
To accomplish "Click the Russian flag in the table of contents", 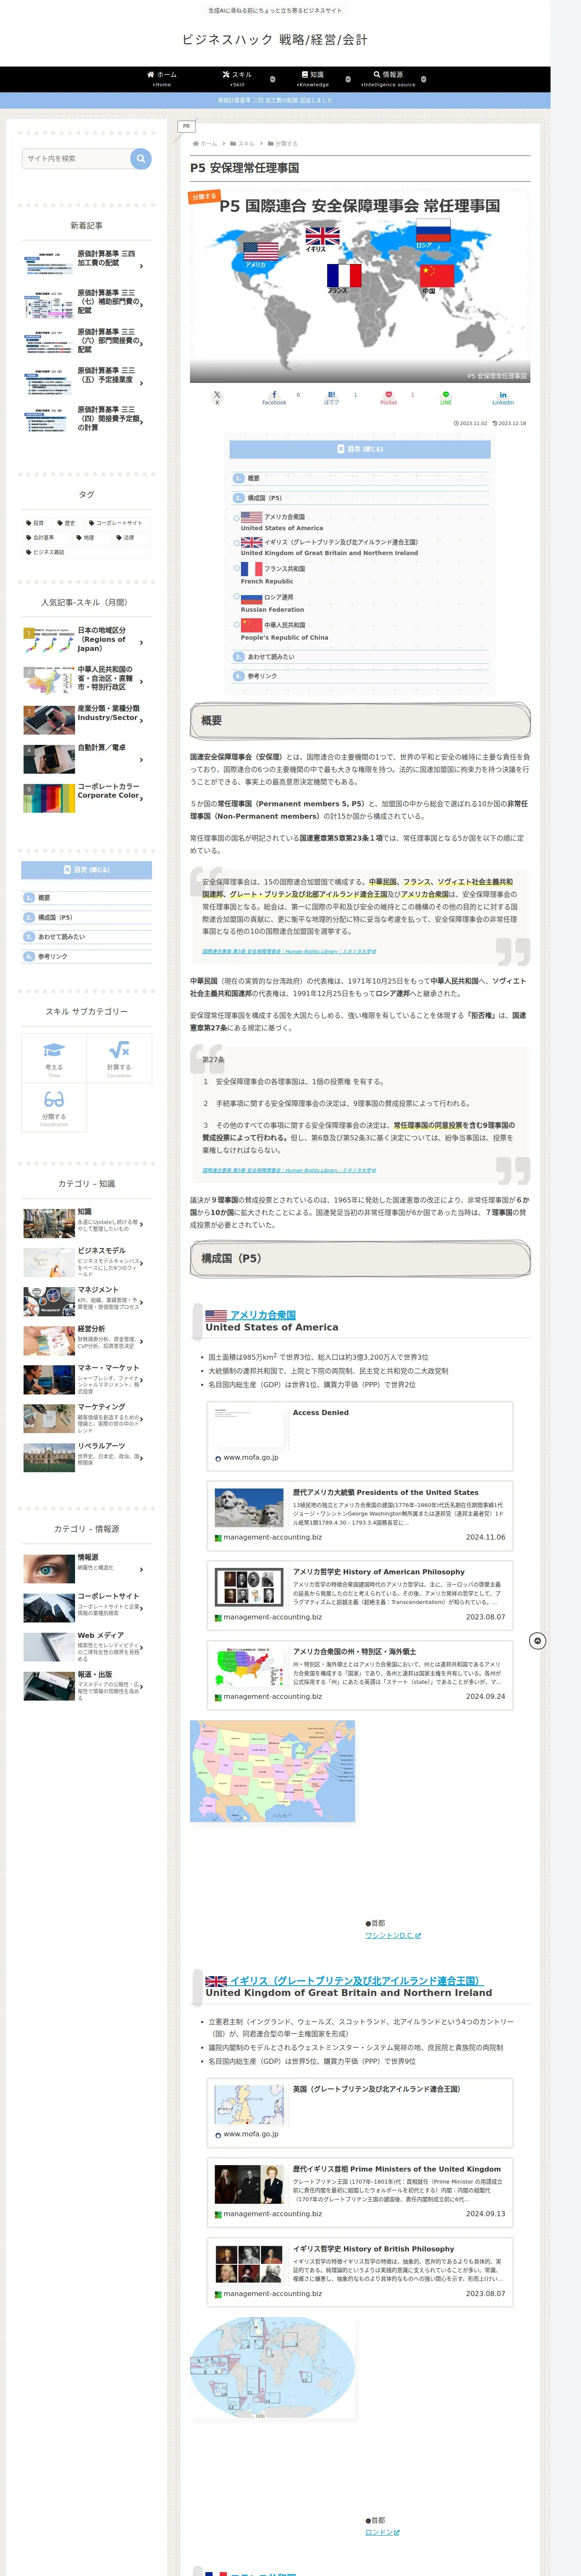I will [252, 597].
